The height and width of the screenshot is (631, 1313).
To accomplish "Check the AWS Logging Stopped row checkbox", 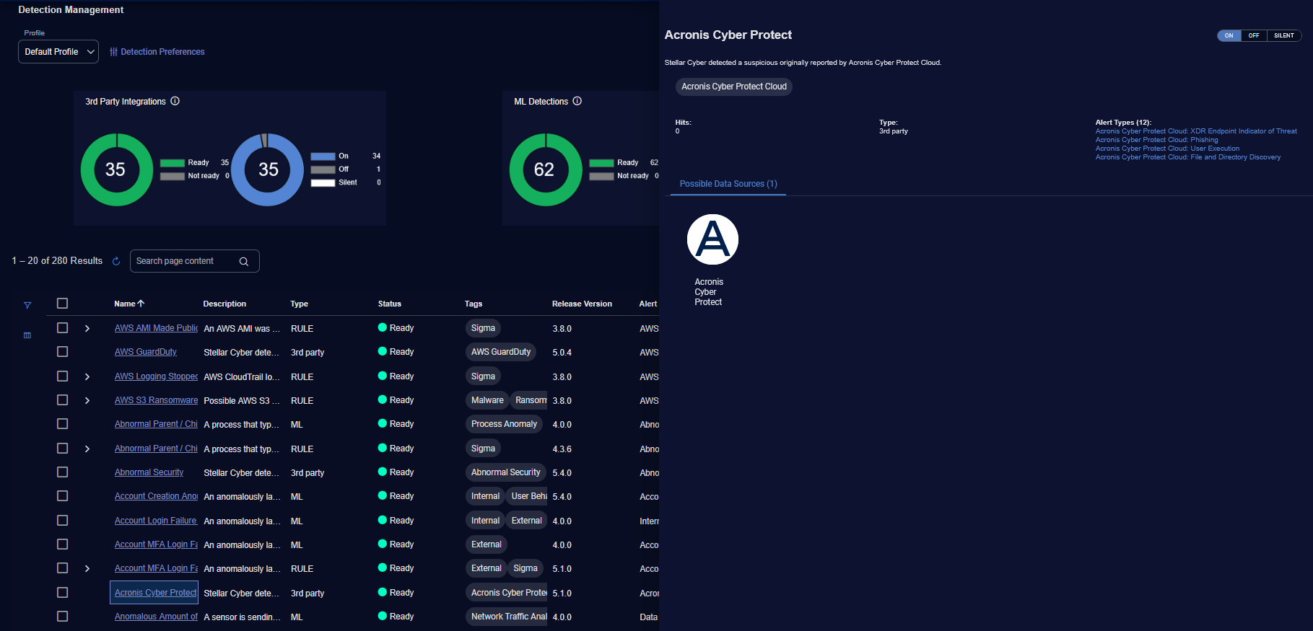I will tap(62, 376).
